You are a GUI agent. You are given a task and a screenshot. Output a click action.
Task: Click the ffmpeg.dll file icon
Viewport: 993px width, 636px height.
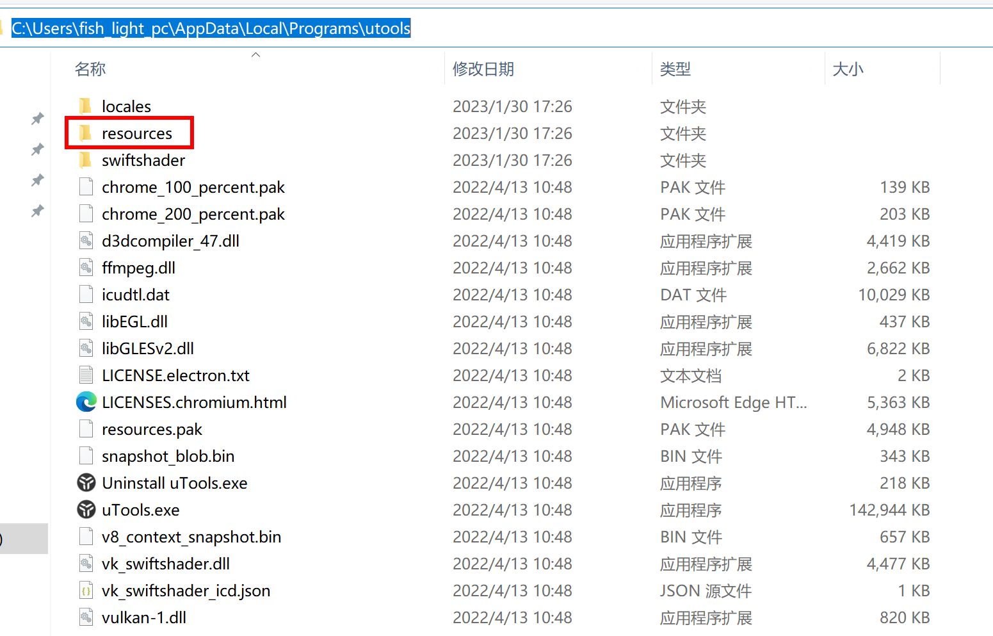(86, 267)
